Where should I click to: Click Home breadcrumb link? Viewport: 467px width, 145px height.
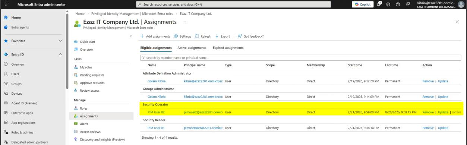click(80, 14)
